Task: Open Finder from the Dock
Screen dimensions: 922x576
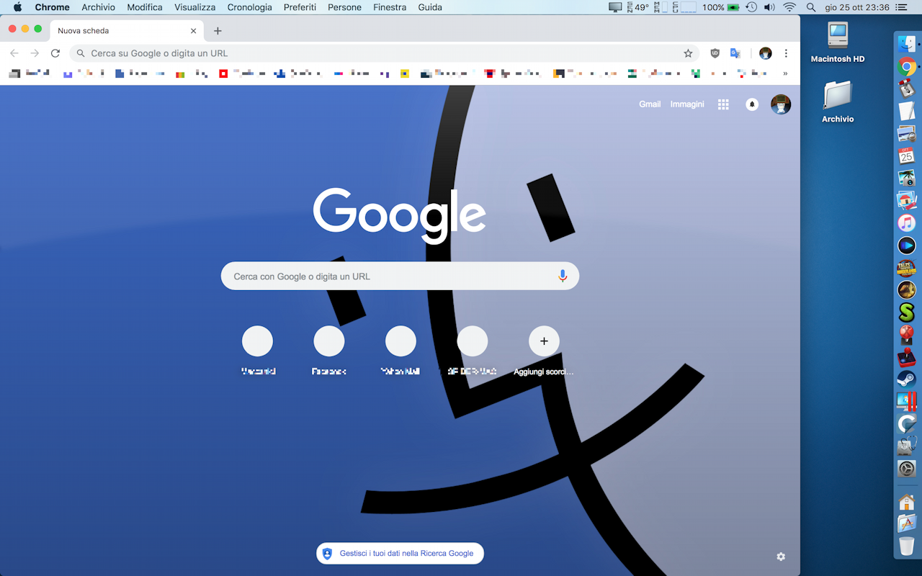Action: pyautogui.click(x=906, y=43)
